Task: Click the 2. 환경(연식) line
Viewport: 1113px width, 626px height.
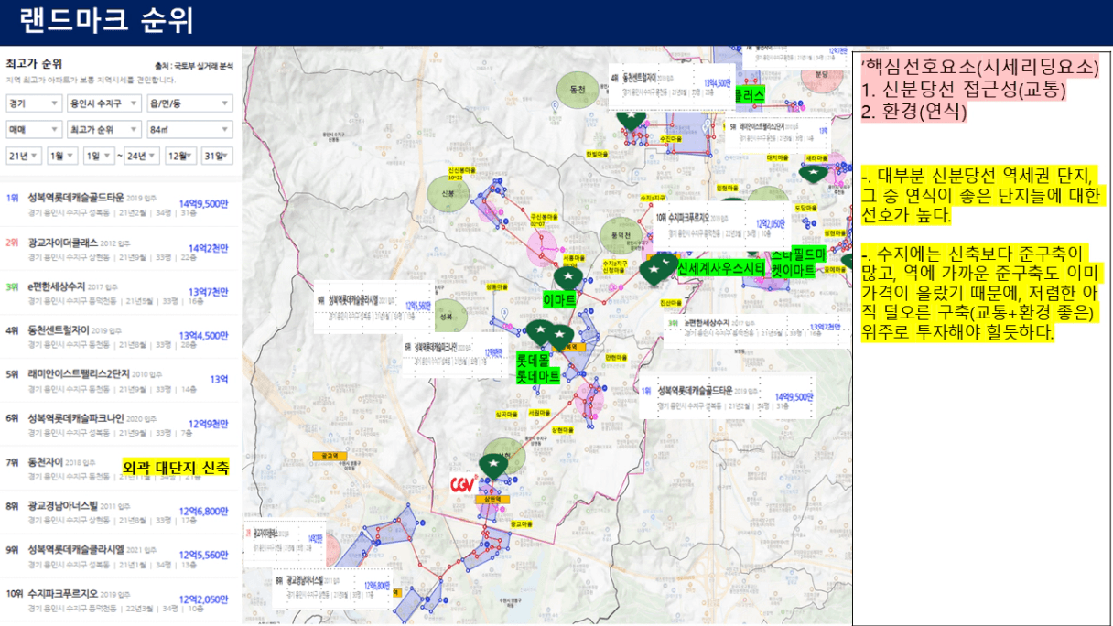Action: point(915,112)
